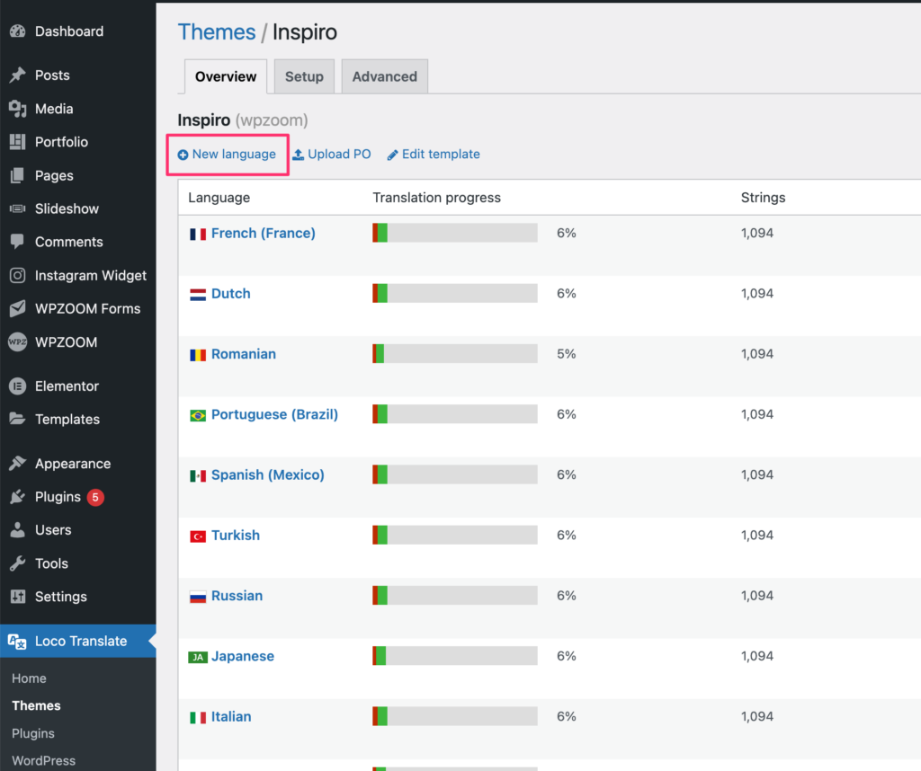Click the Brazil flag icon
921x771 pixels.
[198, 415]
